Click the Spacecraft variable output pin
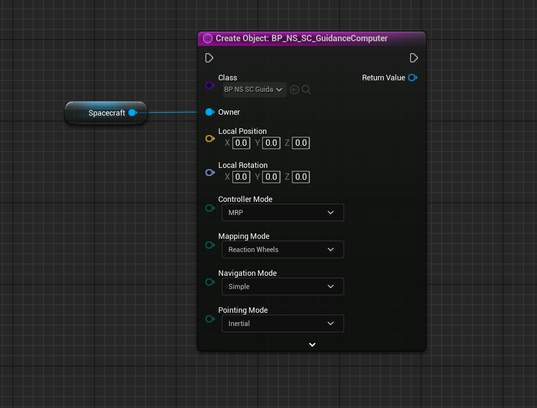This screenshot has width=537, height=408. (133, 113)
